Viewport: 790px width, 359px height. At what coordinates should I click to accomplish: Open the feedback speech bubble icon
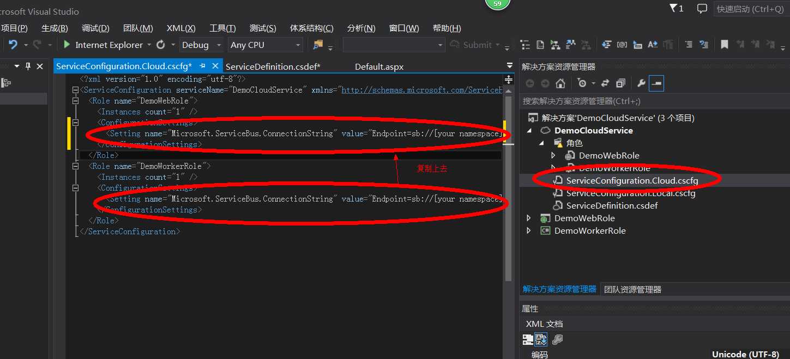[702, 8]
